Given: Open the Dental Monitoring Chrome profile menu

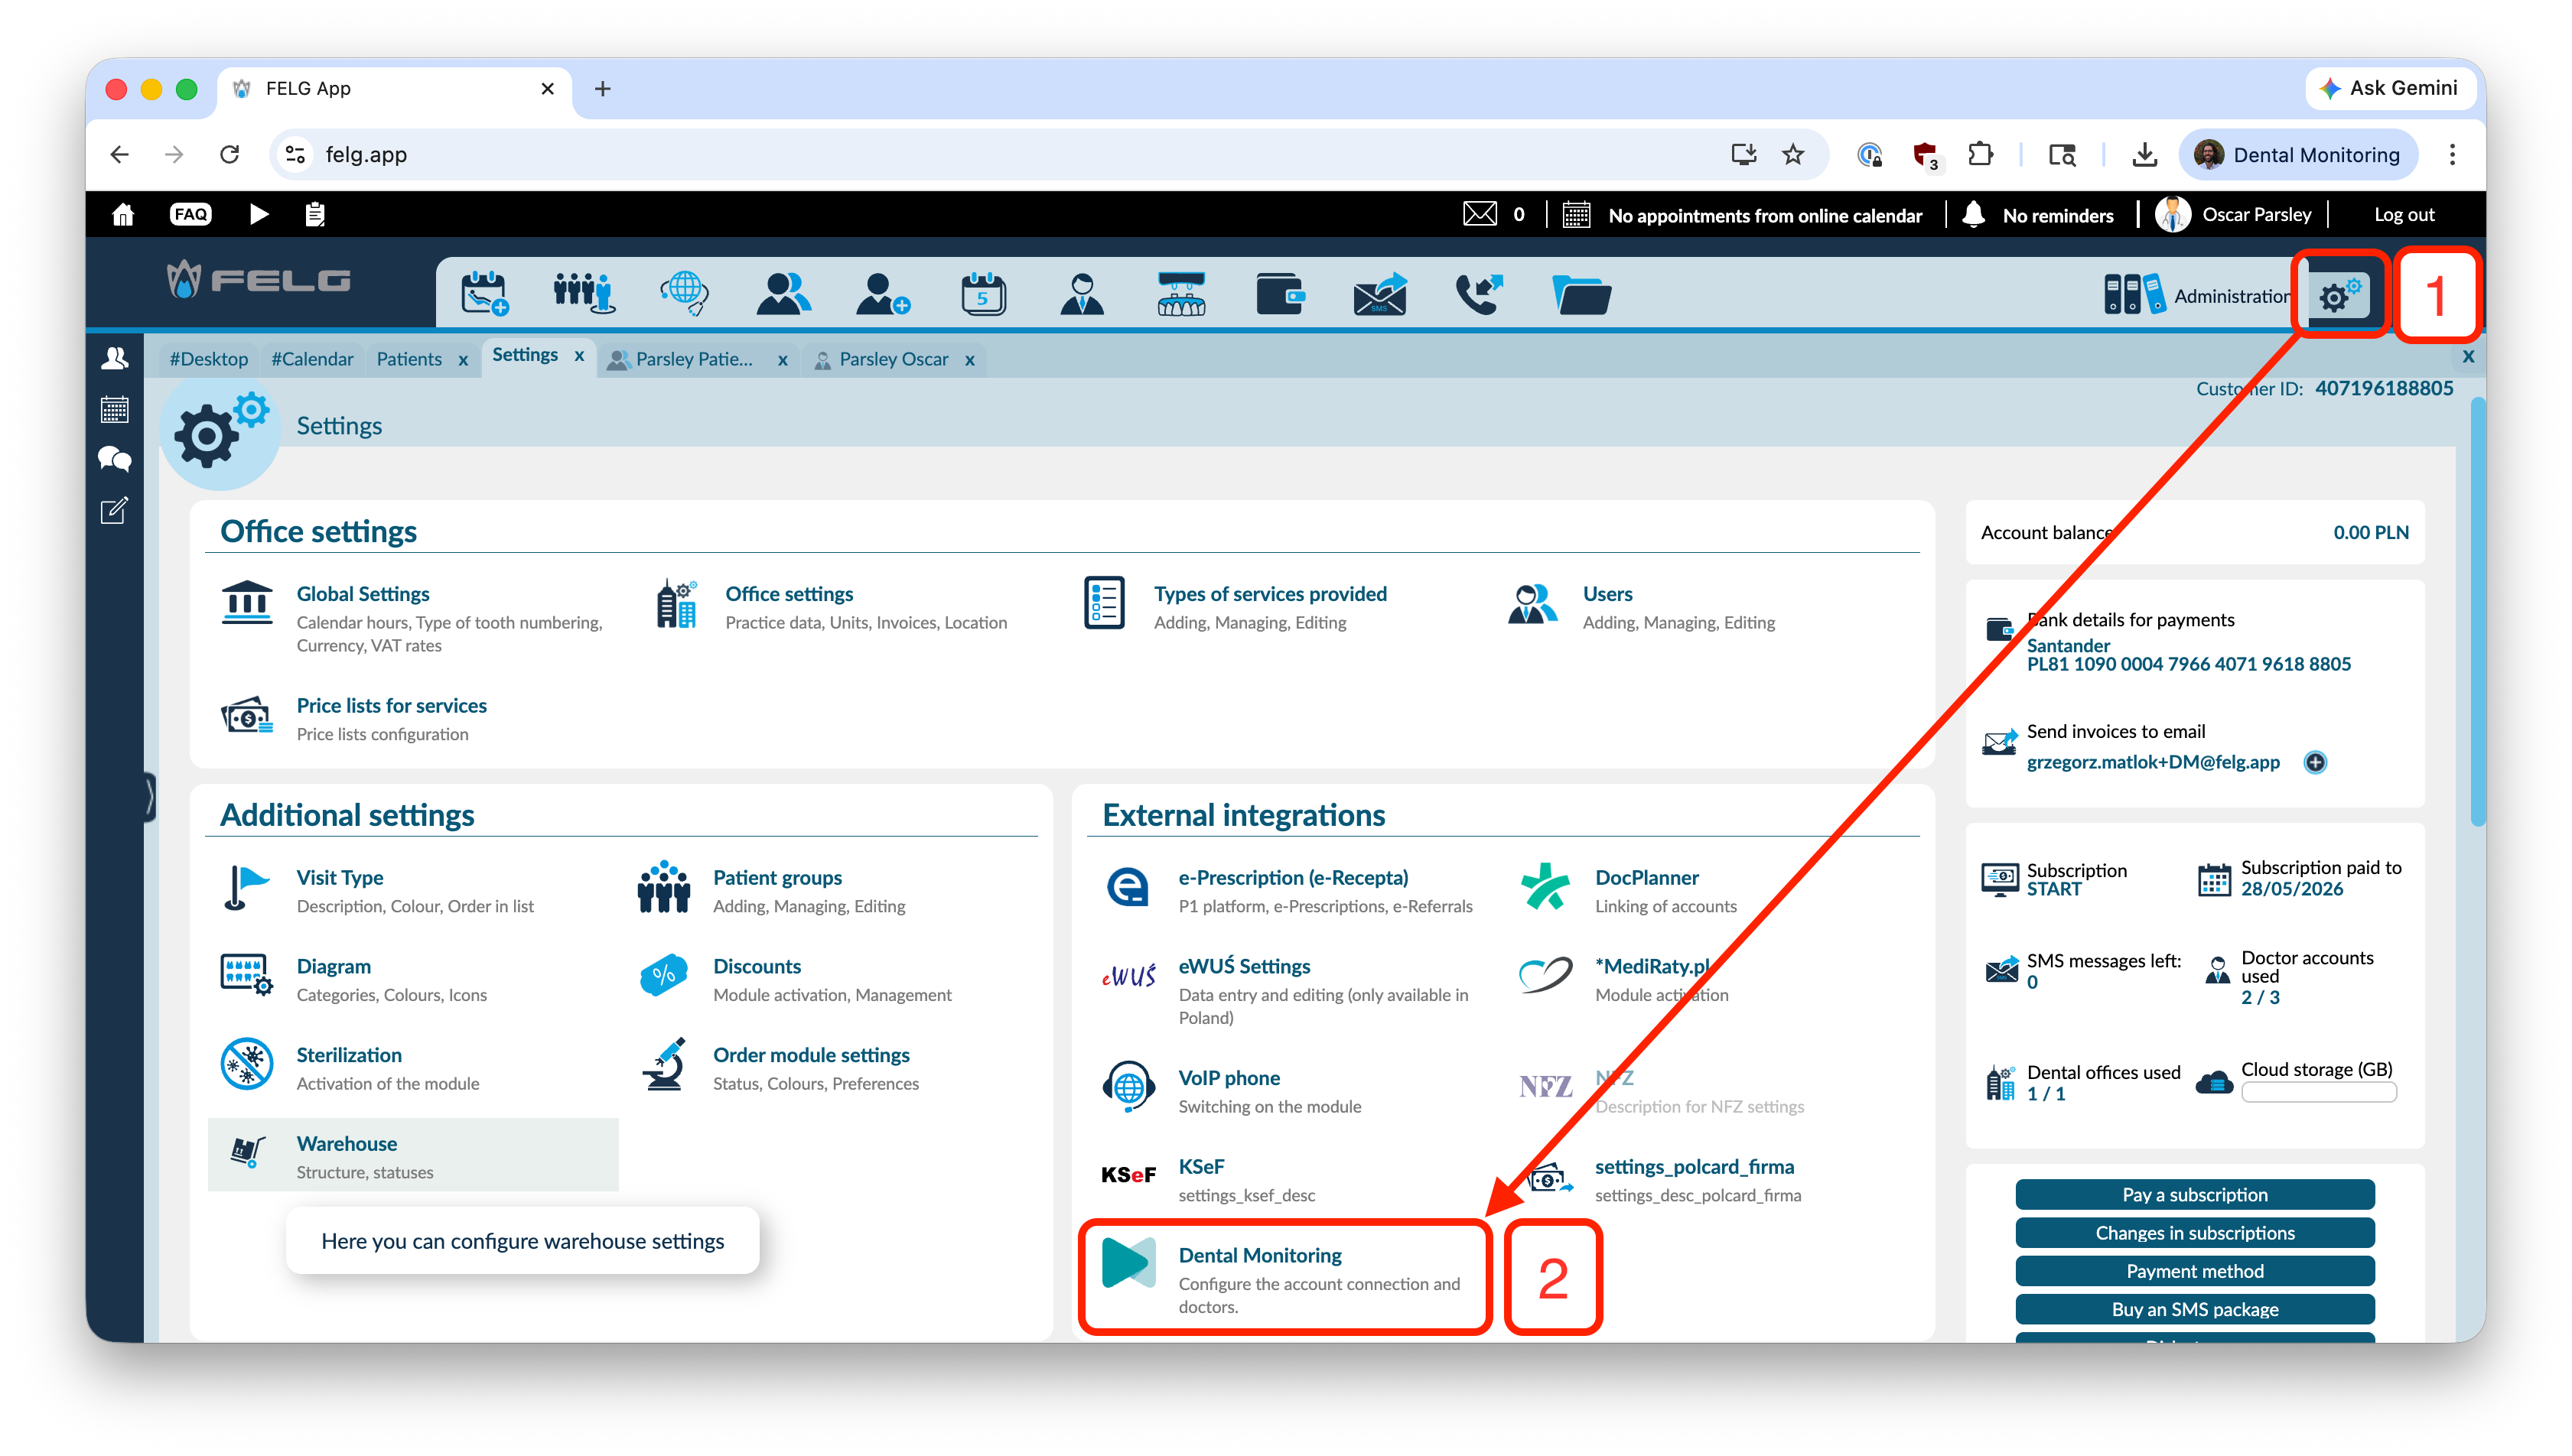Looking at the screenshot, I should pyautogui.click(x=2298, y=154).
